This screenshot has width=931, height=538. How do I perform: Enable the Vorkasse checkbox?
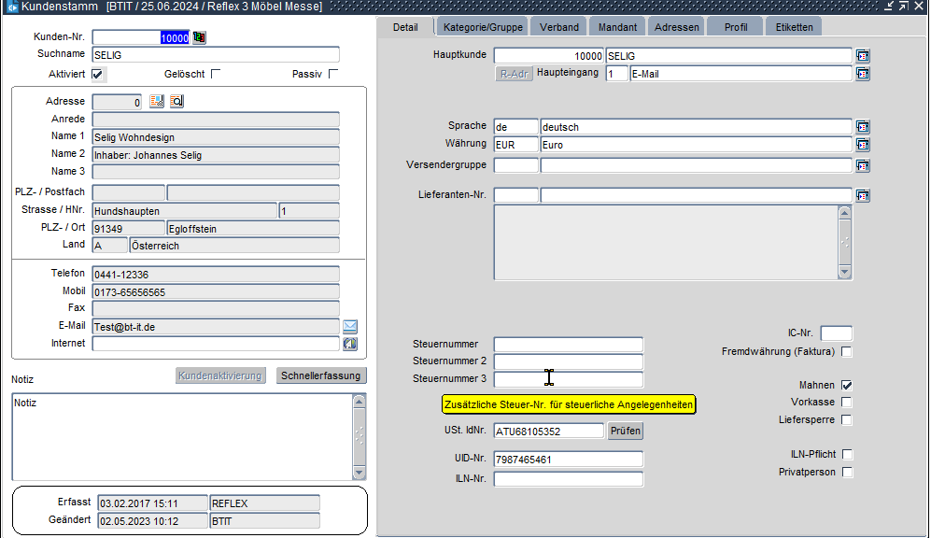point(846,403)
